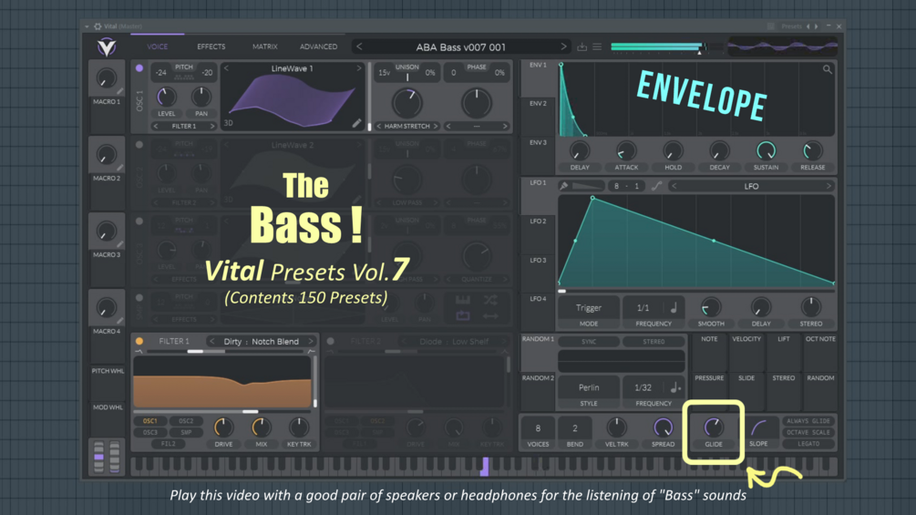Save preset with the download icon
Viewport: 916px width, 515px height.
coord(582,46)
